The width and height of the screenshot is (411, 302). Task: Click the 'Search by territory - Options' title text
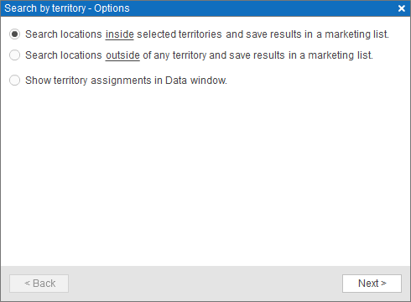pos(67,8)
